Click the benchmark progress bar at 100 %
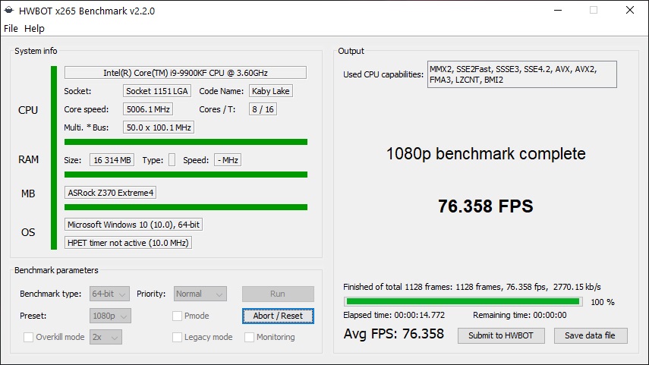Image resolution: width=649 pixels, height=365 pixels. click(x=463, y=302)
